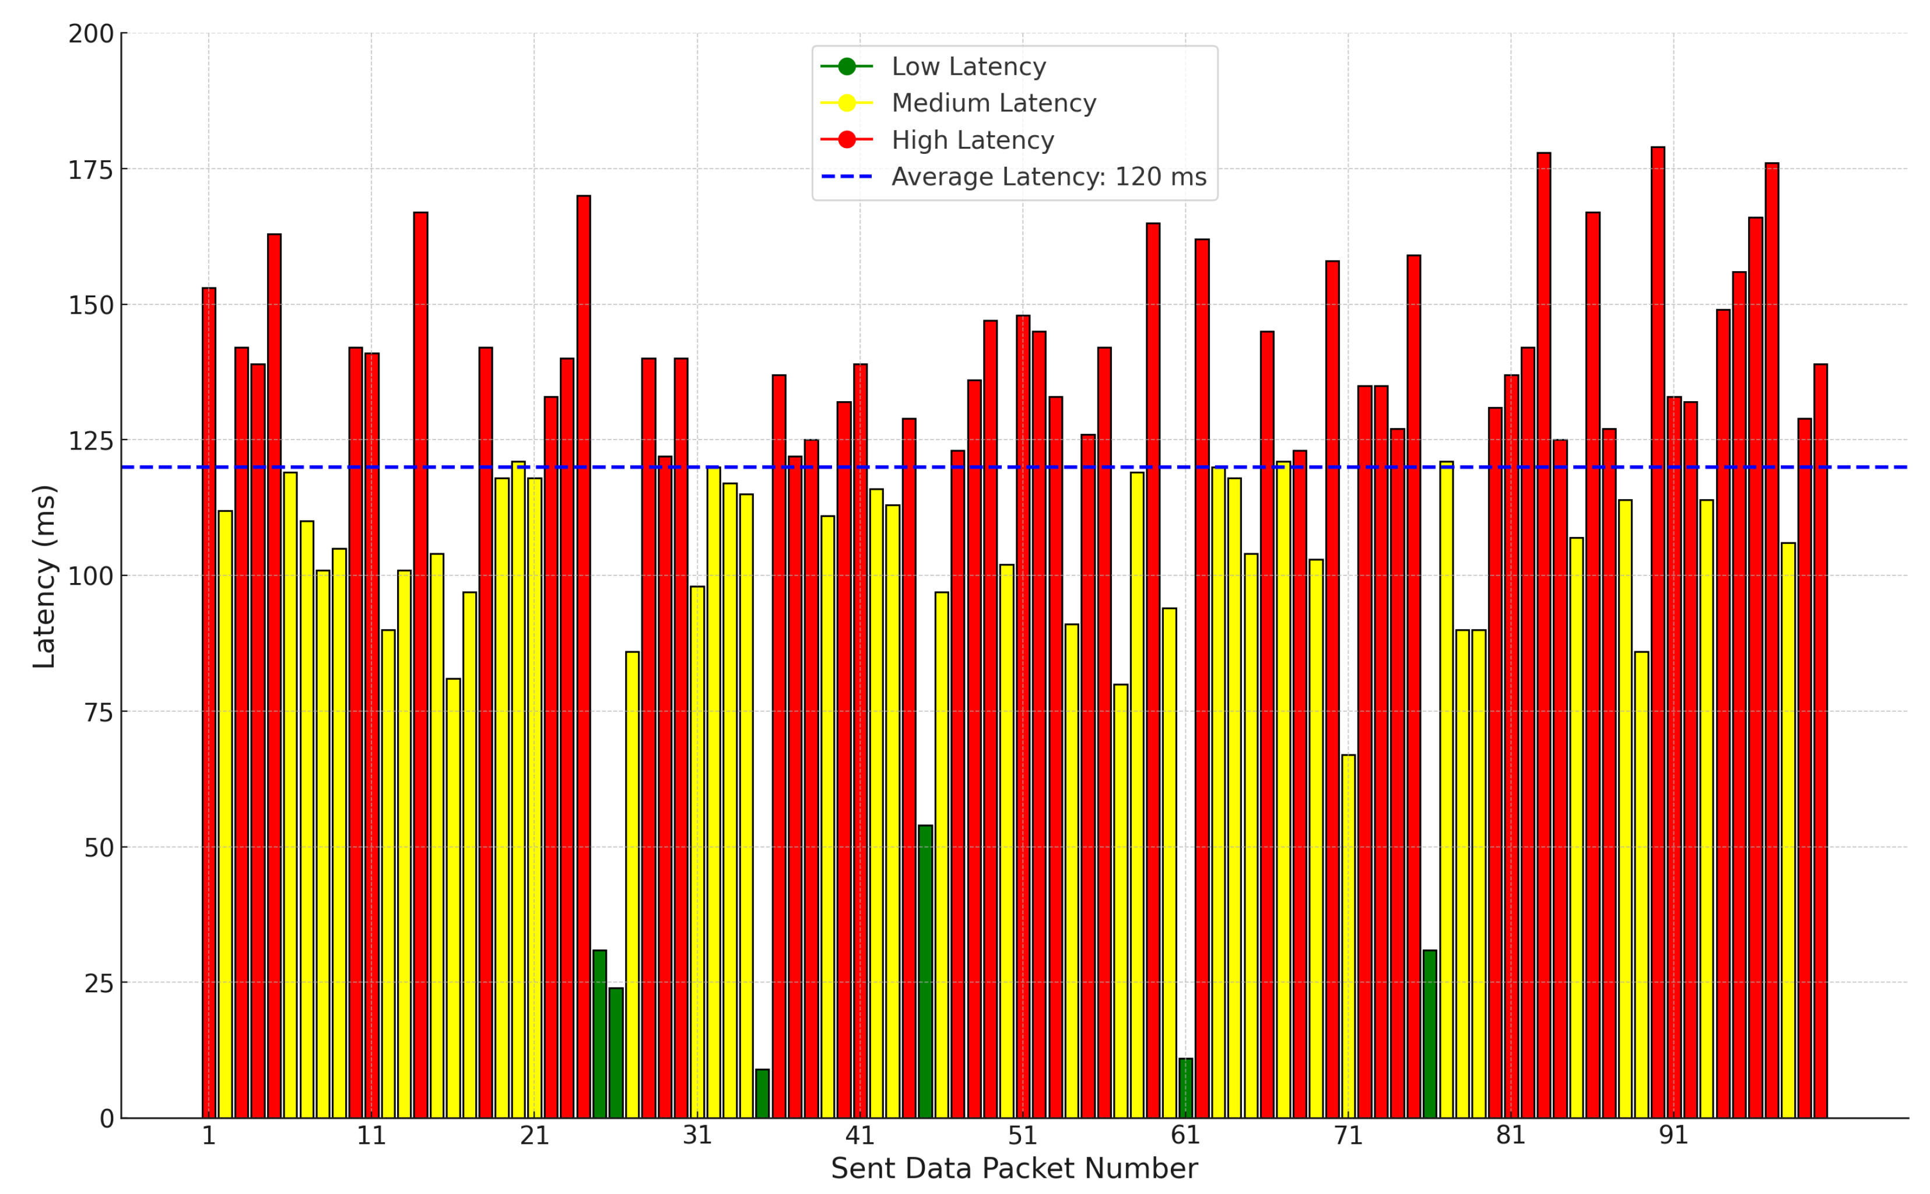Click the last red bar on the right
Screen dimensions: 1930x1194
point(1820,741)
